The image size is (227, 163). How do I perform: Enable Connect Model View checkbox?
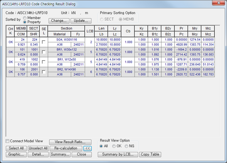tap(7, 141)
